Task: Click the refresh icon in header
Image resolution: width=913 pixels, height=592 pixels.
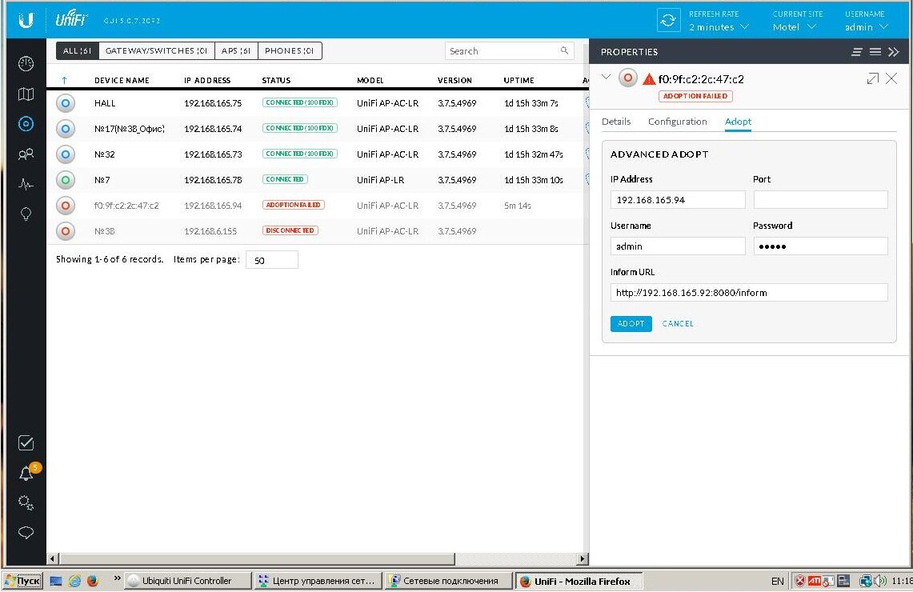Action: [x=667, y=20]
